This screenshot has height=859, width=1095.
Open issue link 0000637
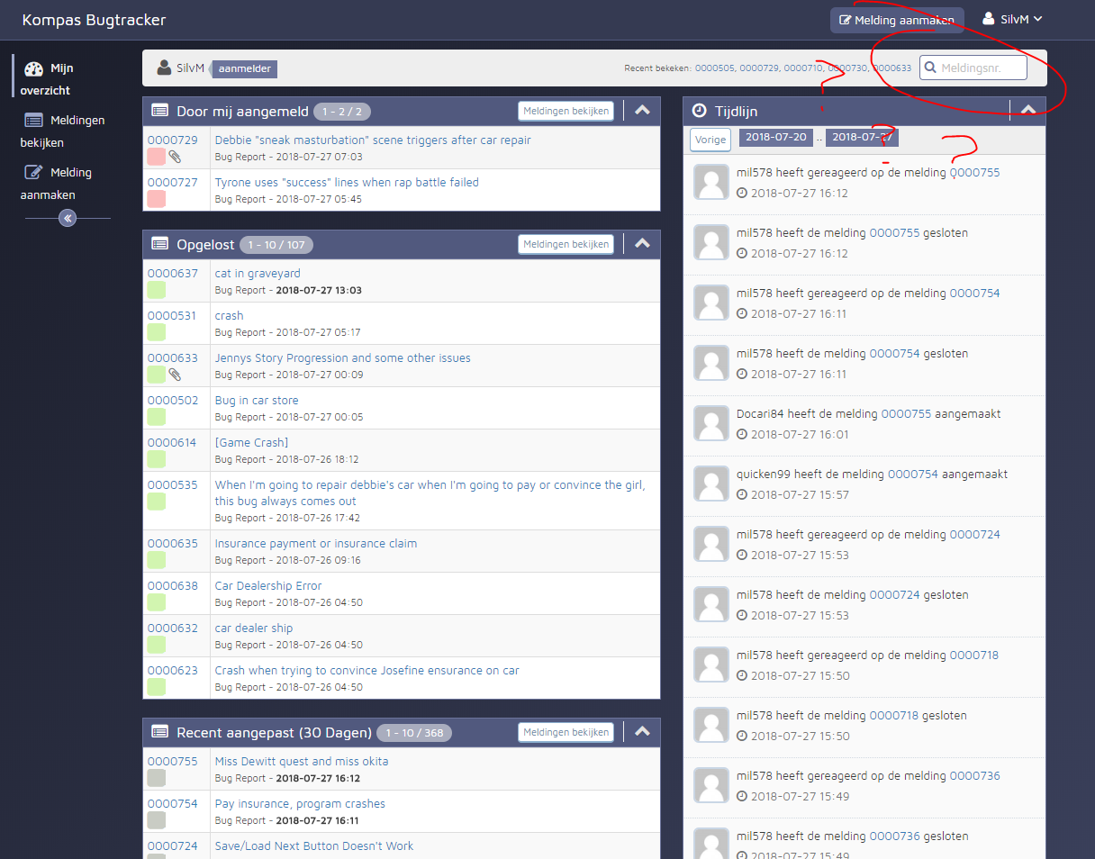coord(173,273)
